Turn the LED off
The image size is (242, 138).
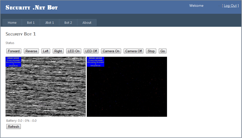(91, 51)
